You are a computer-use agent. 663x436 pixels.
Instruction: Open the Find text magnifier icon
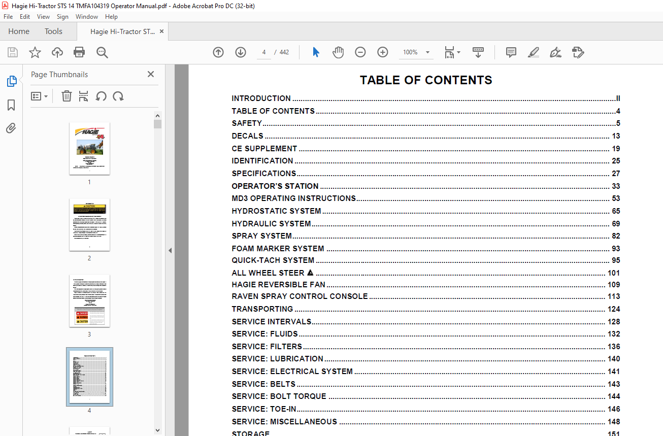[103, 52]
